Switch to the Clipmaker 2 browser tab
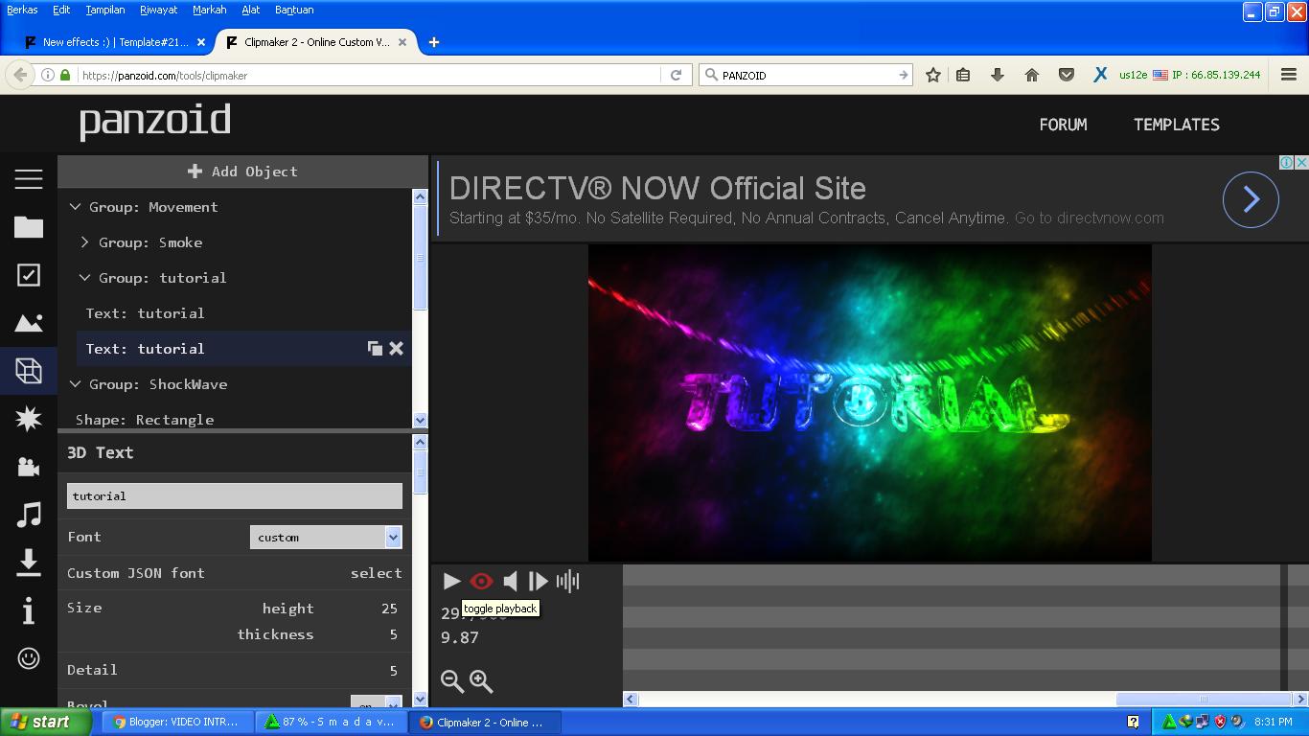The image size is (1309, 736). [316, 42]
